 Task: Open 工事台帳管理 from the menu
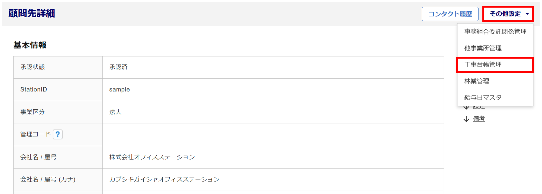click(483, 65)
